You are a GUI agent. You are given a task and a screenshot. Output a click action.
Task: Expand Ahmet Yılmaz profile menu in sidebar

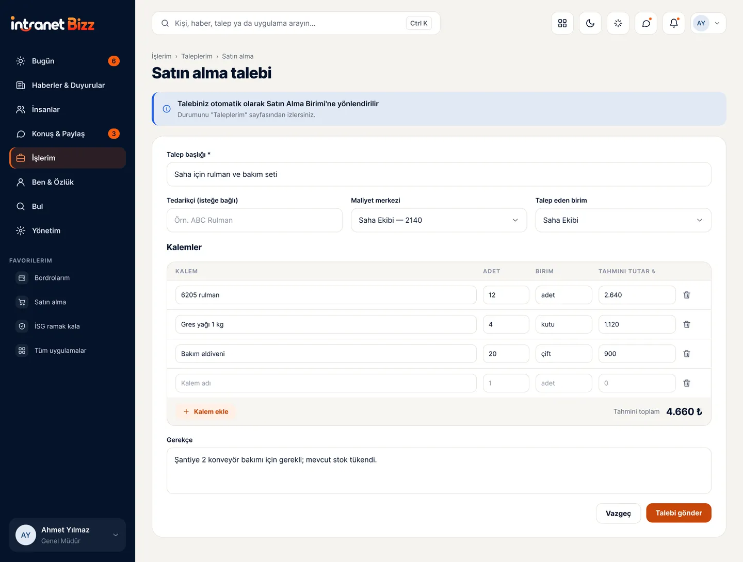(68, 535)
